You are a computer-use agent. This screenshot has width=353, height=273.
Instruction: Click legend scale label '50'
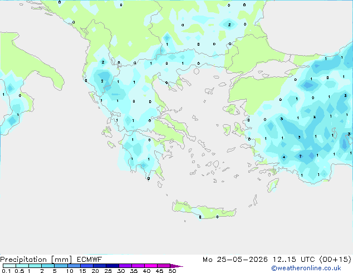(x=173, y=271)
